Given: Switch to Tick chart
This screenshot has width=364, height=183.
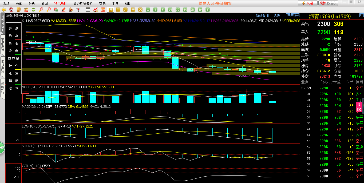Looking at the screenshot, I should tap(103, 10).
